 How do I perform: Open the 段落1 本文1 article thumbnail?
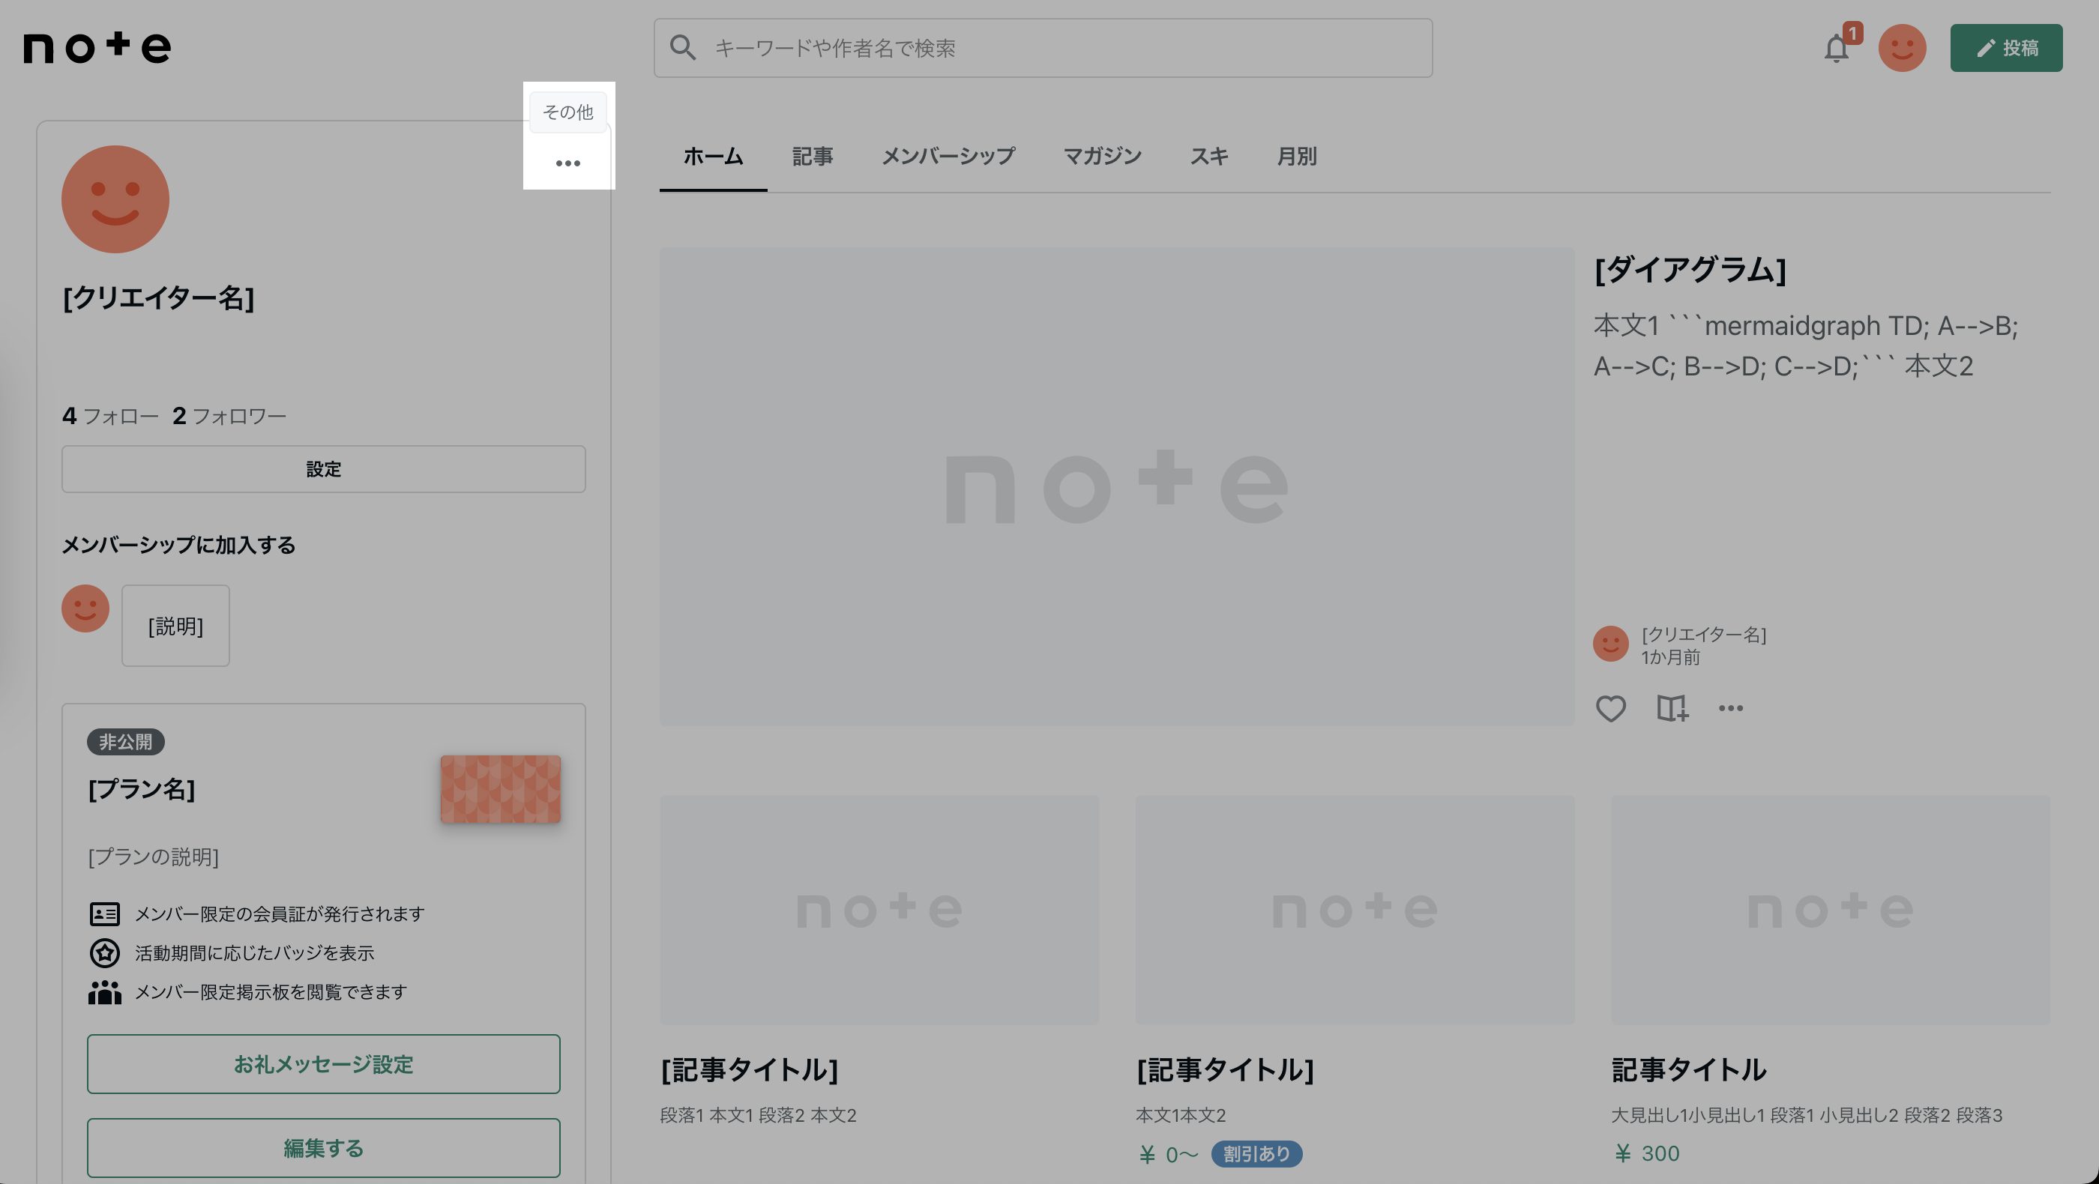coord(879,910)
